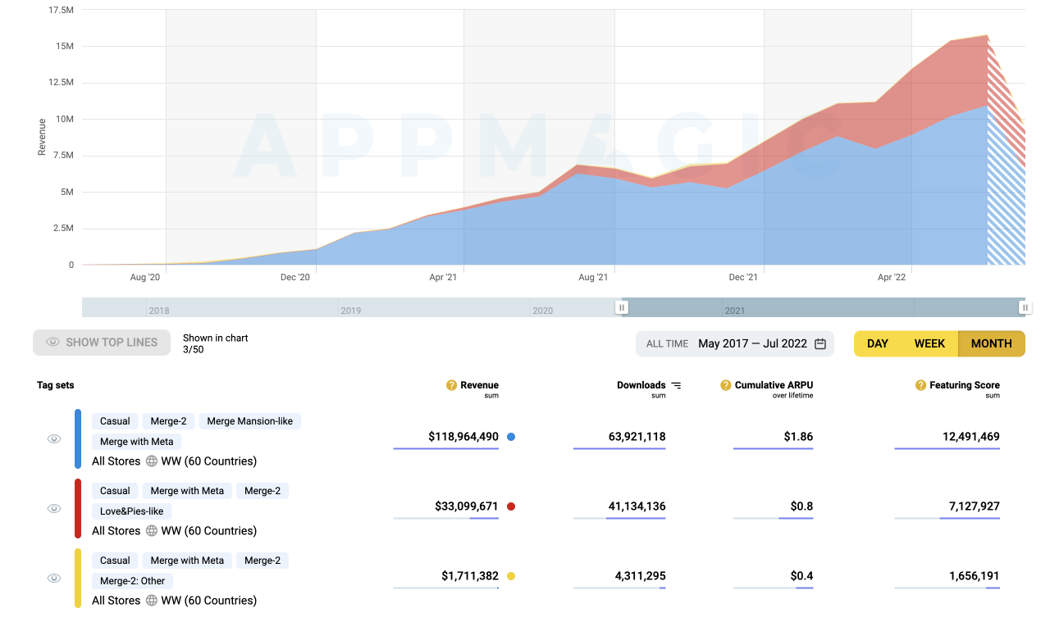Screen dimensions: 1059x622
Task: Click the Downloads sort icon
Action: click(x=676, y=385)
